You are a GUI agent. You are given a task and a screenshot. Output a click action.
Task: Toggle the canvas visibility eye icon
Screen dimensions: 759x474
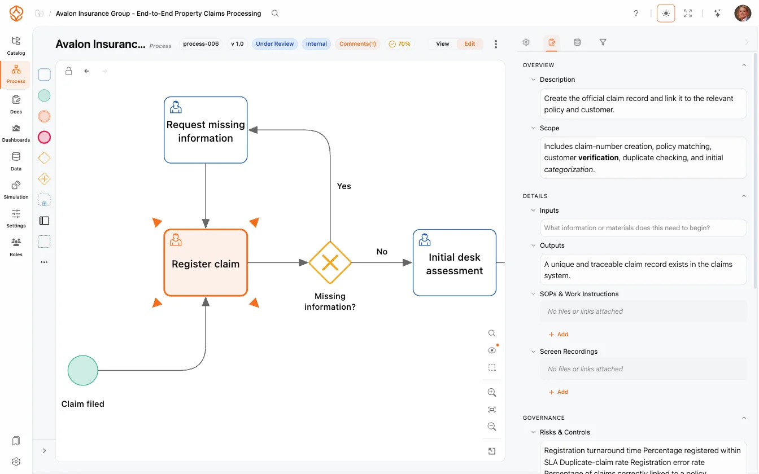click(x=492, y=350)
